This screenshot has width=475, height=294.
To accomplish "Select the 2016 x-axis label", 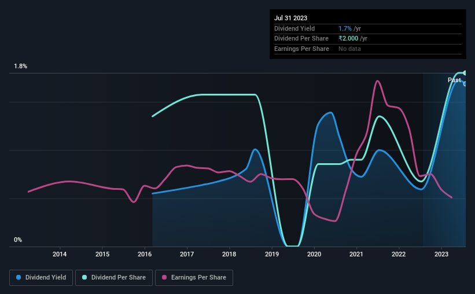I will pos(145,254).
